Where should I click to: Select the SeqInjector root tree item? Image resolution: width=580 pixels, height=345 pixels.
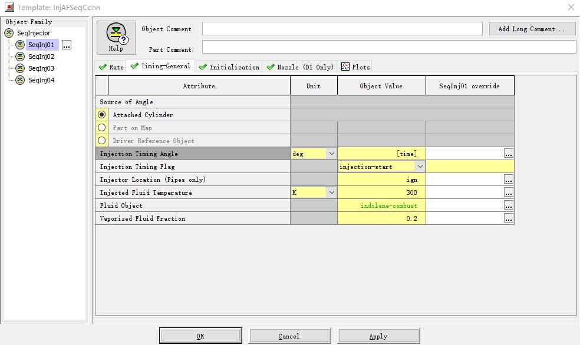[x=33, y=33]
